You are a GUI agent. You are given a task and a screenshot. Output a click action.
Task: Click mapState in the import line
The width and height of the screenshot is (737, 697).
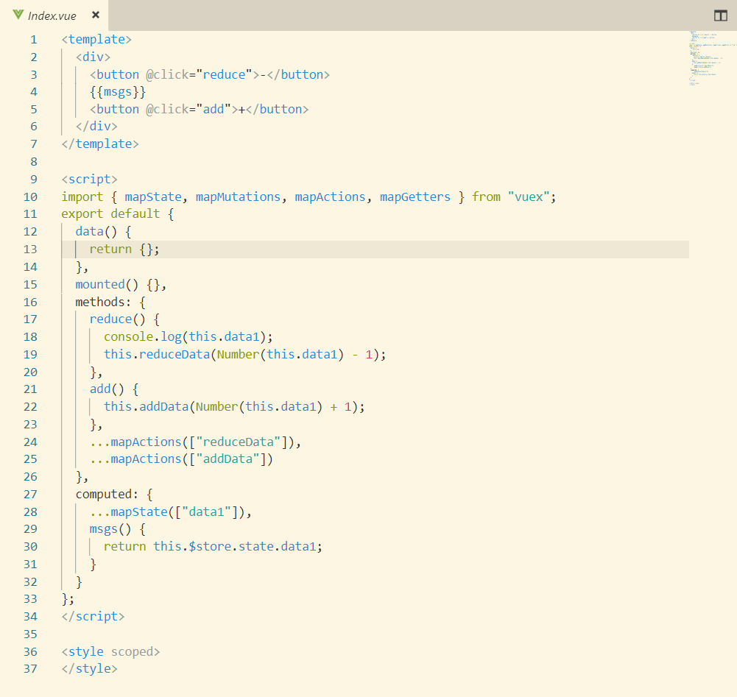click(x=153, y=197)
